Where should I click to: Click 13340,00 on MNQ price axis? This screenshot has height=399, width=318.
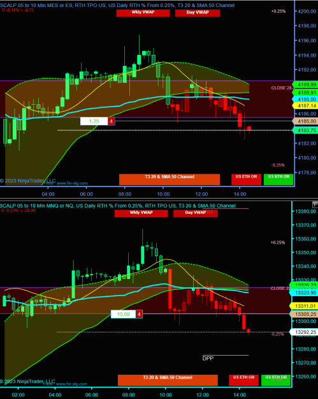(x=306, y=266)
